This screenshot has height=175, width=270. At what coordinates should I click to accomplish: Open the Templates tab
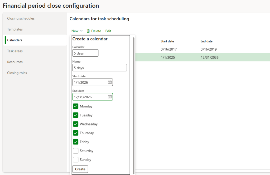[15, 29]
